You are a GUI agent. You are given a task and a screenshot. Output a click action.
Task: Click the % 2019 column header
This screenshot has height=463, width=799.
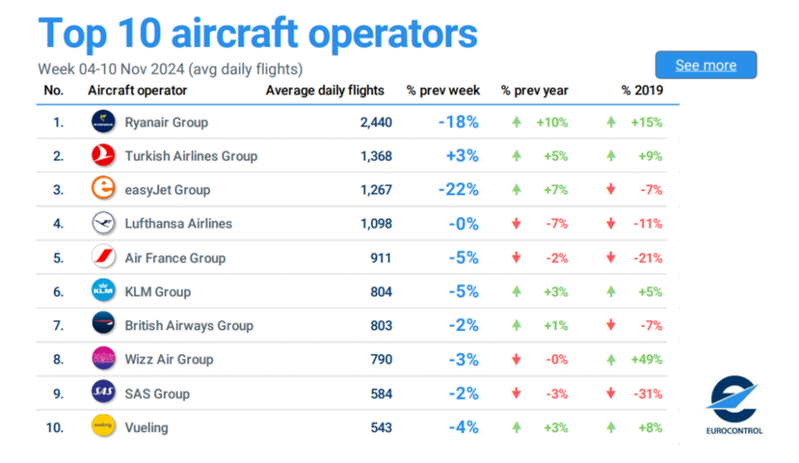641,91
